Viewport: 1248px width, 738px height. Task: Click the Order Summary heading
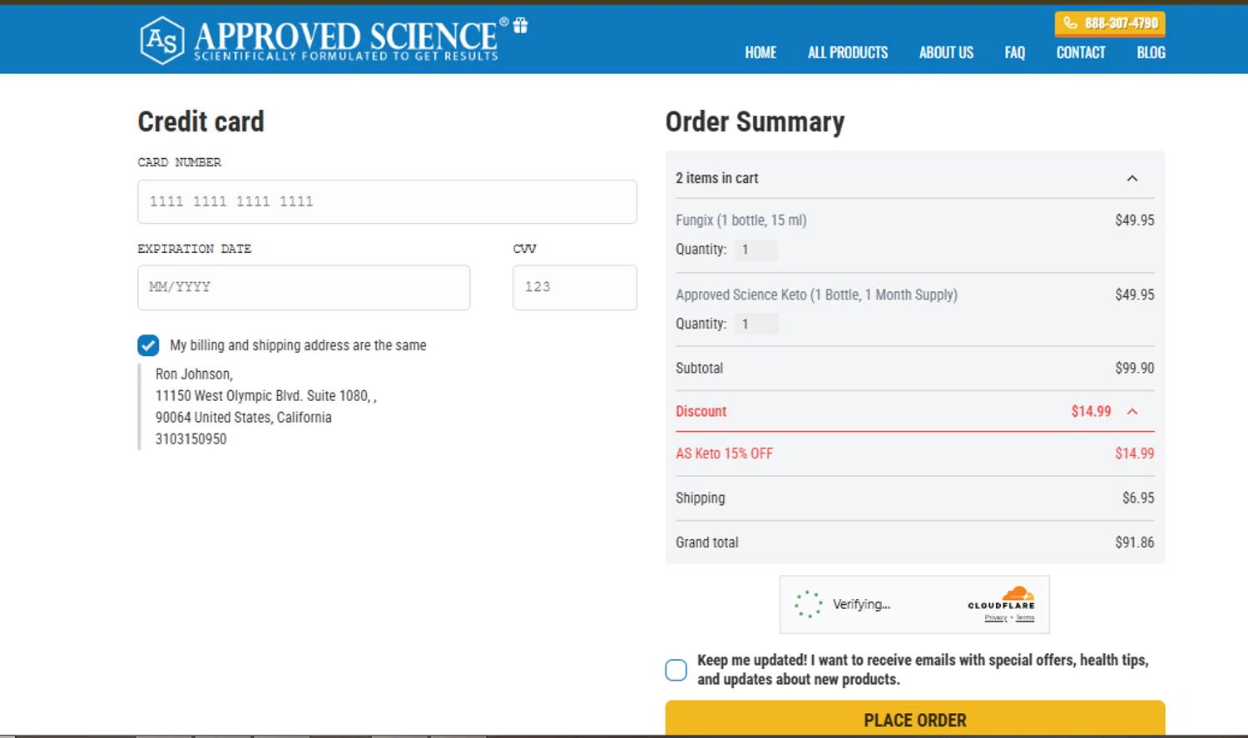click(x=755, y=122)
